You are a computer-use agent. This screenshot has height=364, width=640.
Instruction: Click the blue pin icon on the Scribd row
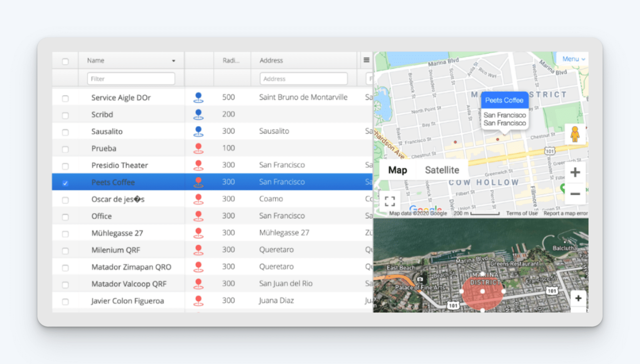click(x=198, y=114)
